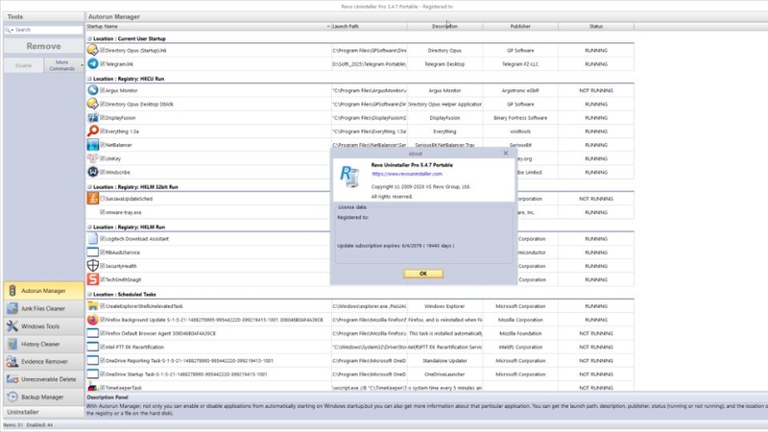The height and width of the screenshot is (432, 768).
Task: Click the History Cleaner sidebar icon
Action: click(12, 344)
